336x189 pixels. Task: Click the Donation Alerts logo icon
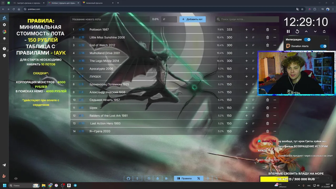288,46
